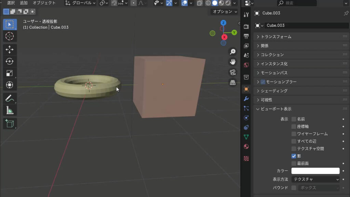Switch to wireframe viewport shading

[208, 3]
